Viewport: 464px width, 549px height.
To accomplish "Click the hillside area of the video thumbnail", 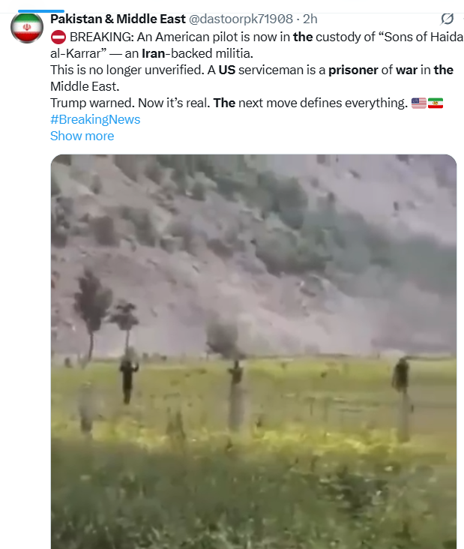I will point(253,245).
